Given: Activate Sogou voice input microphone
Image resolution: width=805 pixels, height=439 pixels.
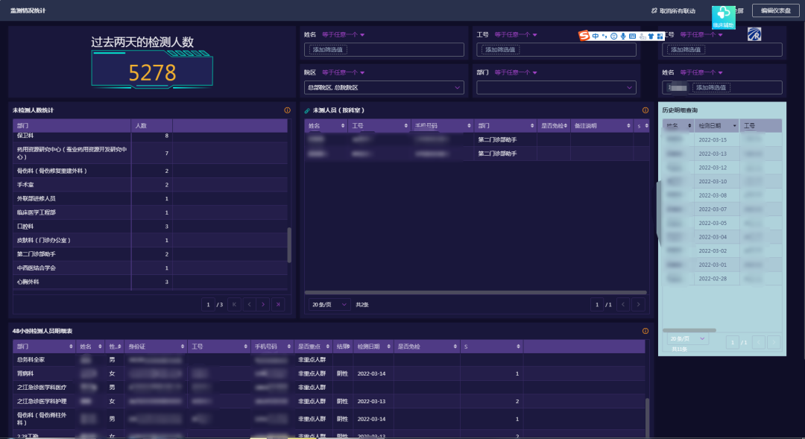Looking at the screenshot, I should pyautogui.click(x=622, y=36).
